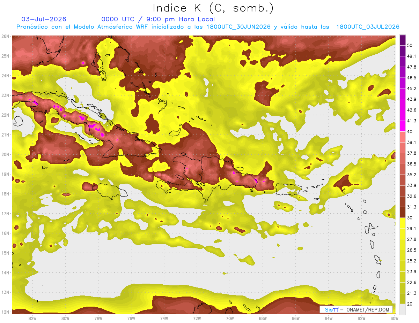Click the '19N' latitude label
Image resolution: width=419 pixels, height=323 pixels.
point(5,174)
